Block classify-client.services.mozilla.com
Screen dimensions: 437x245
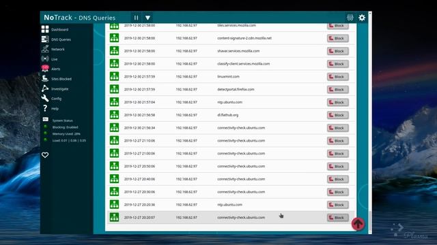pos(338,64)
